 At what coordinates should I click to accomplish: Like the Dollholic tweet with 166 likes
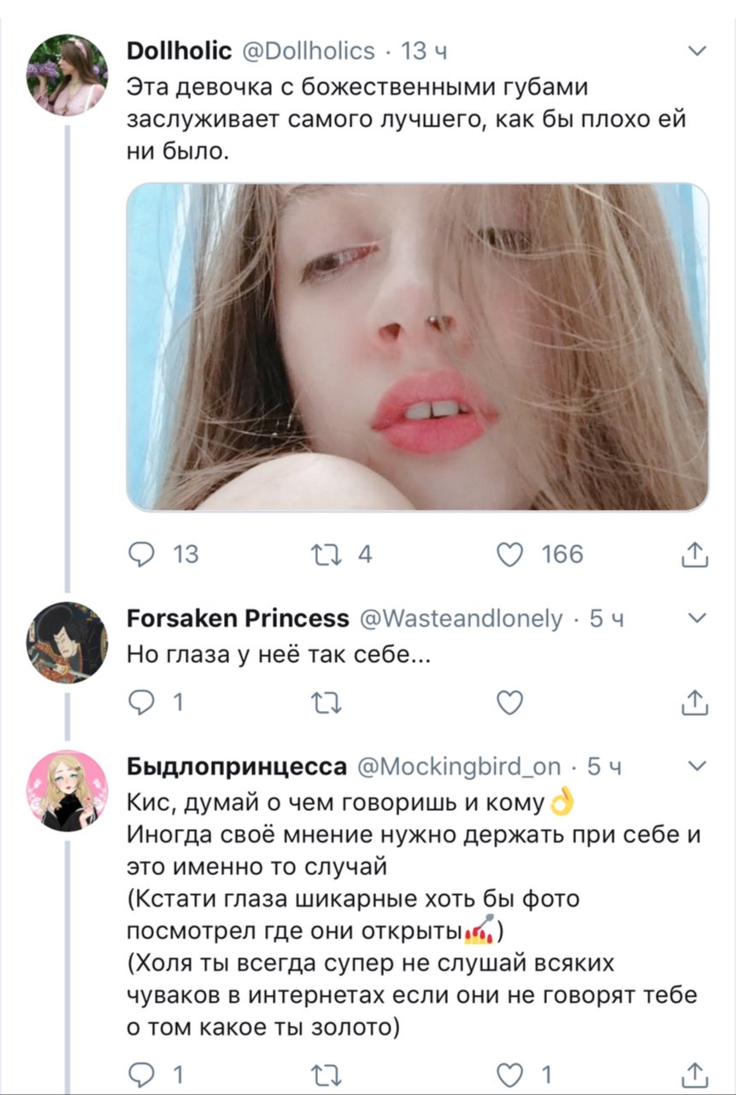(510, 555)
